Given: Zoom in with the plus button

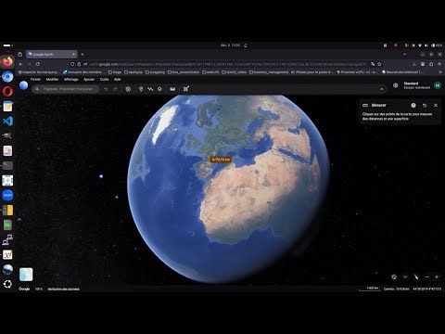Looking at the screenshot, I should pos(437,276).
